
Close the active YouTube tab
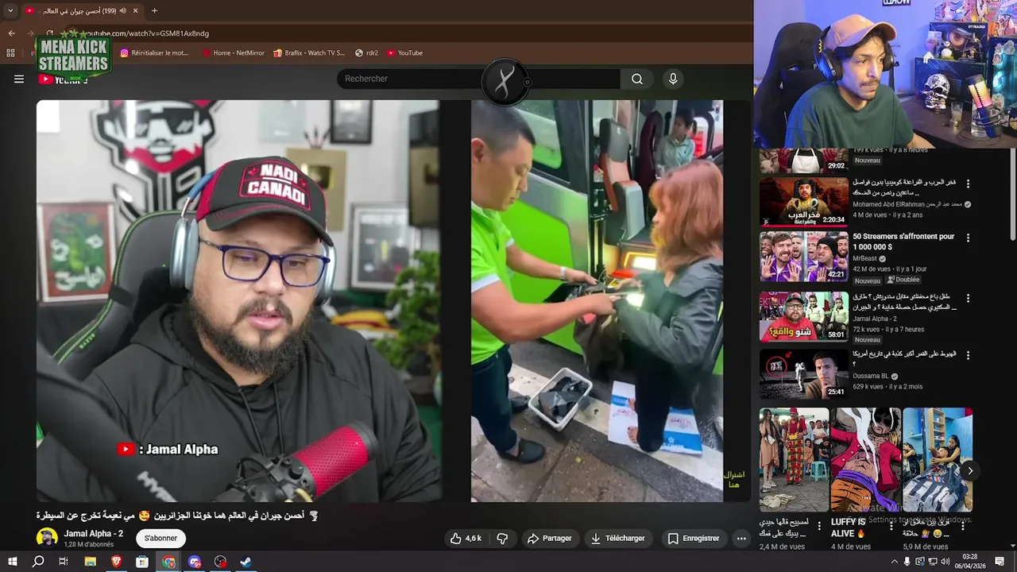(x=135, y=10)
